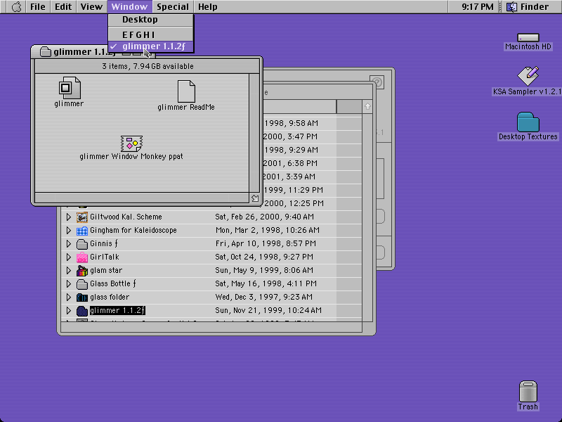This screenshot has width=562, height=422.
Task: Open the Apple menu icon
Action: click(16, 7)
